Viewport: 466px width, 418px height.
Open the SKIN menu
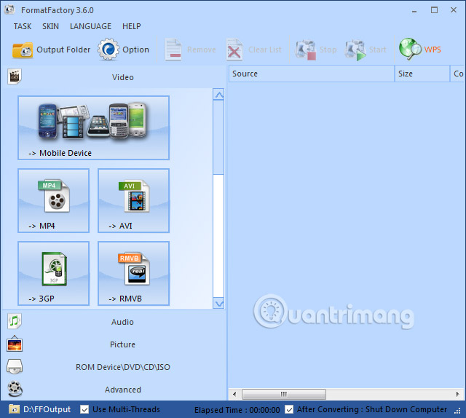click(x=51, y=26)
